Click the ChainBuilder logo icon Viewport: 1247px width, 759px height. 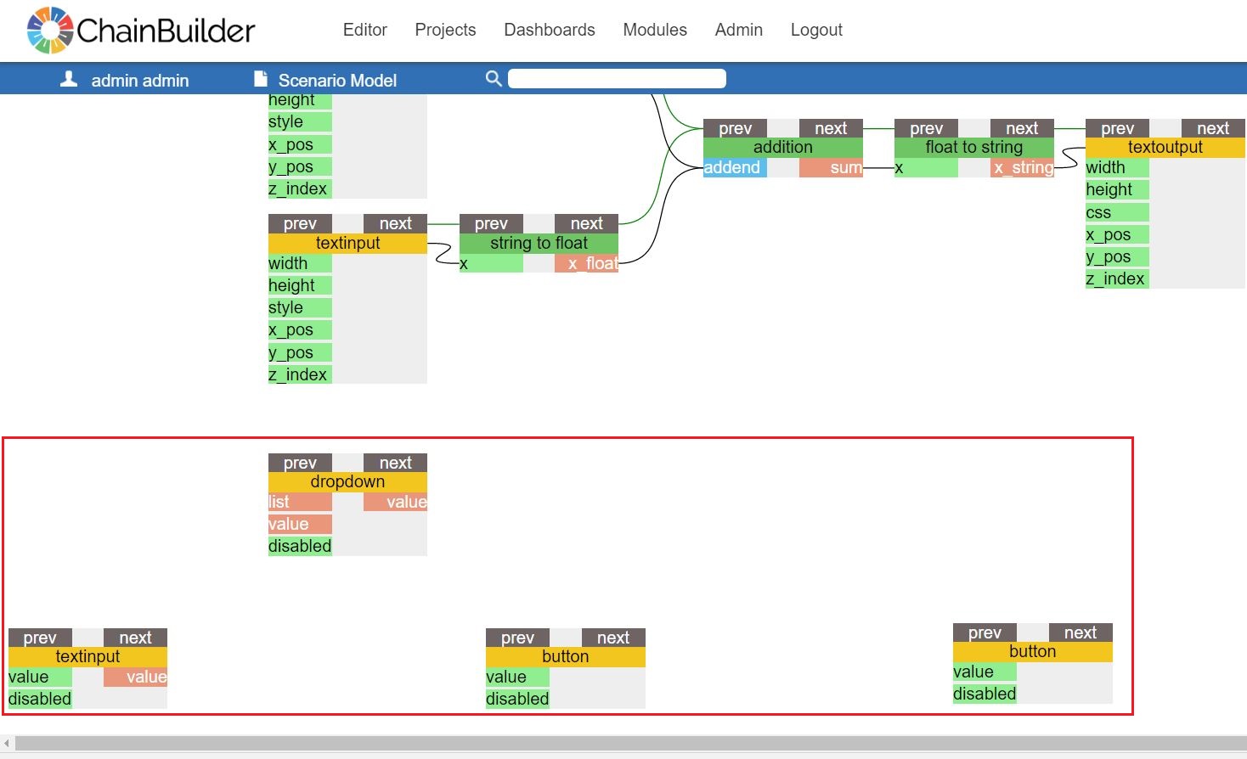50,31
